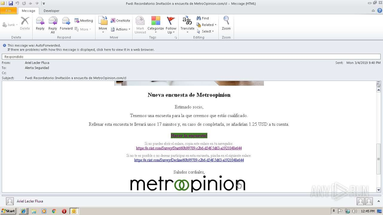Click Save icon in quick access toolbar
This screenshot has width=383, height=215.
pos(11,3)
